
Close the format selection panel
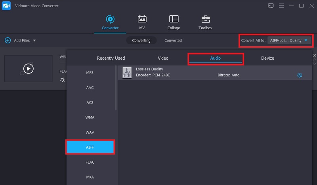tap(314, 55)
